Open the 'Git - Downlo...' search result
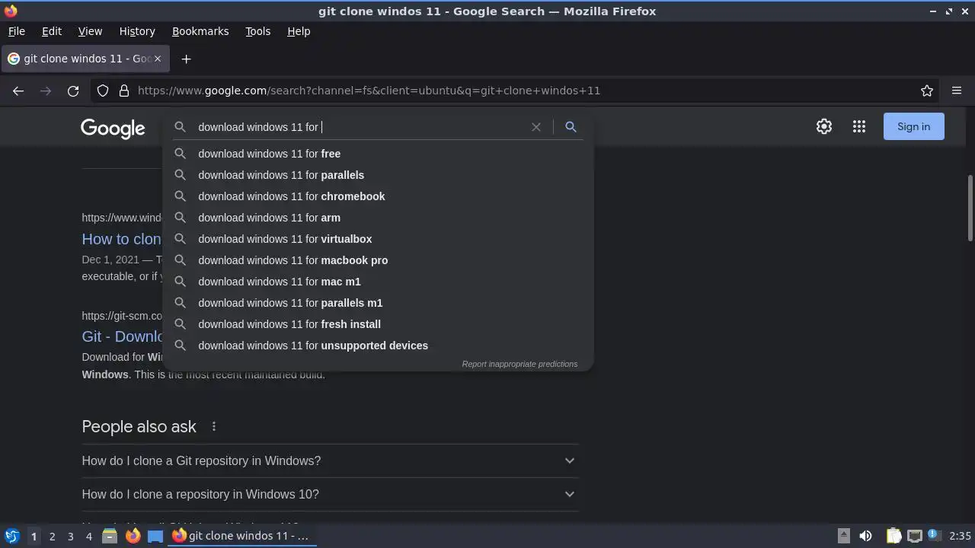 123,336
